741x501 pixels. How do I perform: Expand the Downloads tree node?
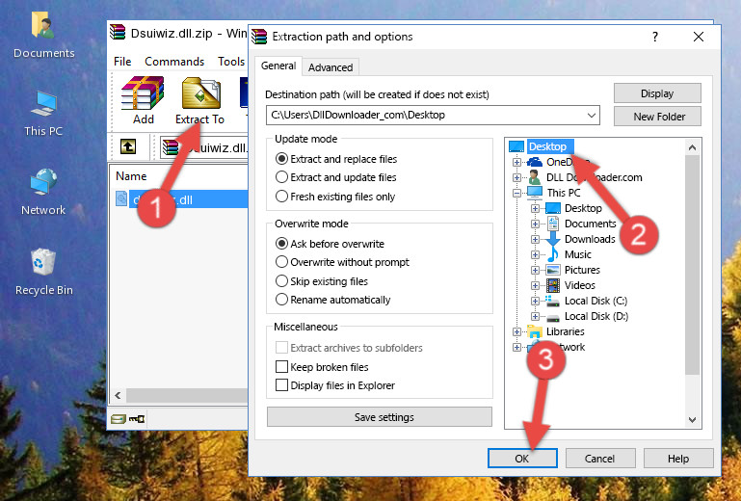click(535, 239)
